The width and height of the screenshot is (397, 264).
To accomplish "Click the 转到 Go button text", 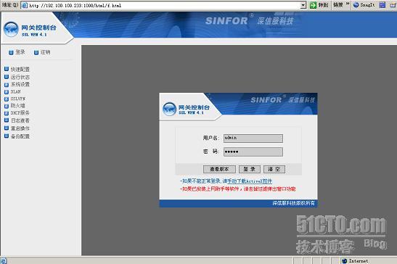I will click(x=323, y=5).
